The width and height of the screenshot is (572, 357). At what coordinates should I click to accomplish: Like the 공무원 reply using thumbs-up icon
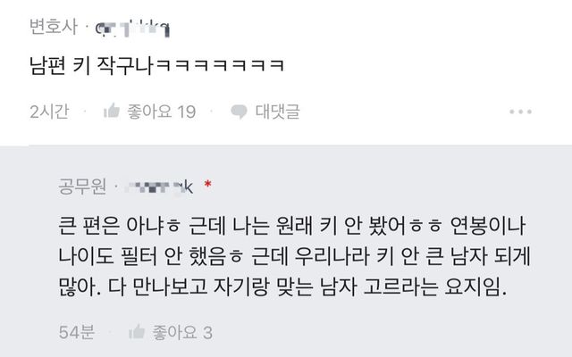pyautogui.click(x=137, y=332)
